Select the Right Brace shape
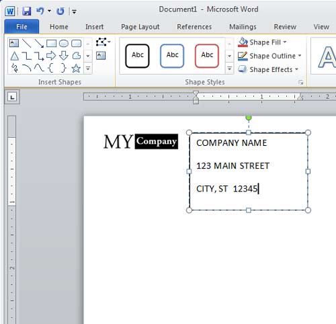The height and width of the screenshot is (324, 336). (64, 68)
